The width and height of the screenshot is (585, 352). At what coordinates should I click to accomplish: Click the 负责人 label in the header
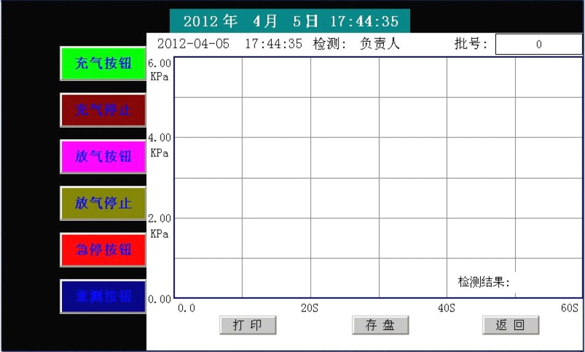[x=380, y=44]
